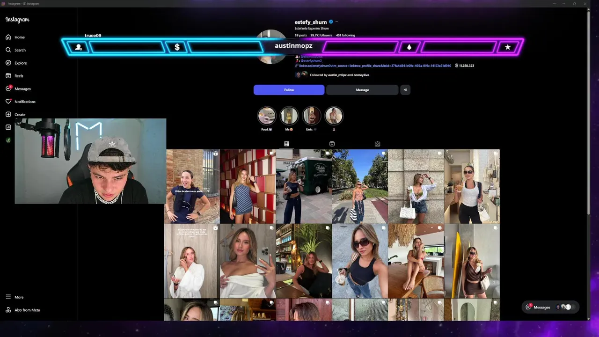This screenshot has width=599, height=337.
Task: Open sunglasses selfie in black top
Action: click(x=360, y=261)
